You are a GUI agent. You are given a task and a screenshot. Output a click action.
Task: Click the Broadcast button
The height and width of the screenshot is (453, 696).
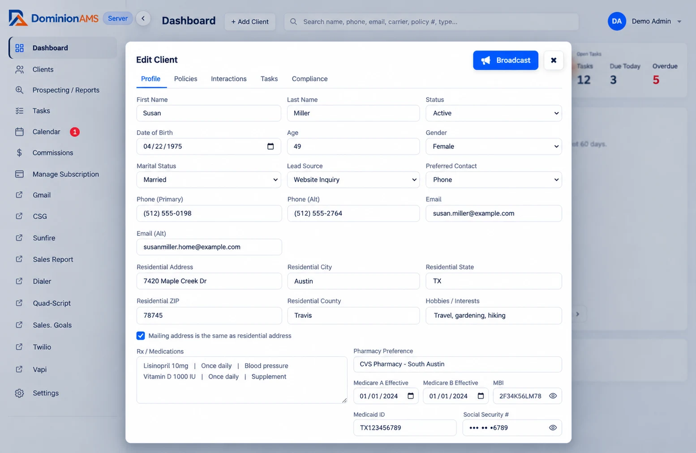click(x=506, y=60)
